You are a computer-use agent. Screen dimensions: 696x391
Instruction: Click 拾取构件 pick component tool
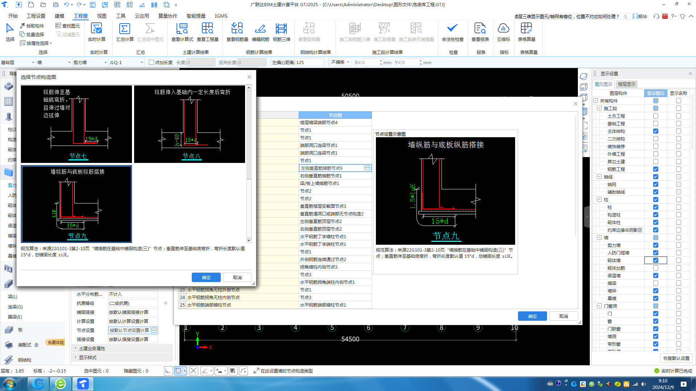[x=32, y=26]
